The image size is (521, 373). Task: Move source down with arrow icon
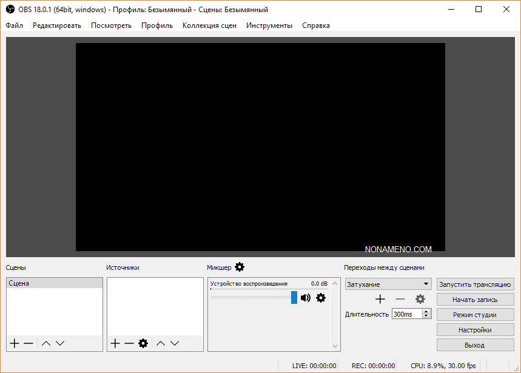coord(175,343)
